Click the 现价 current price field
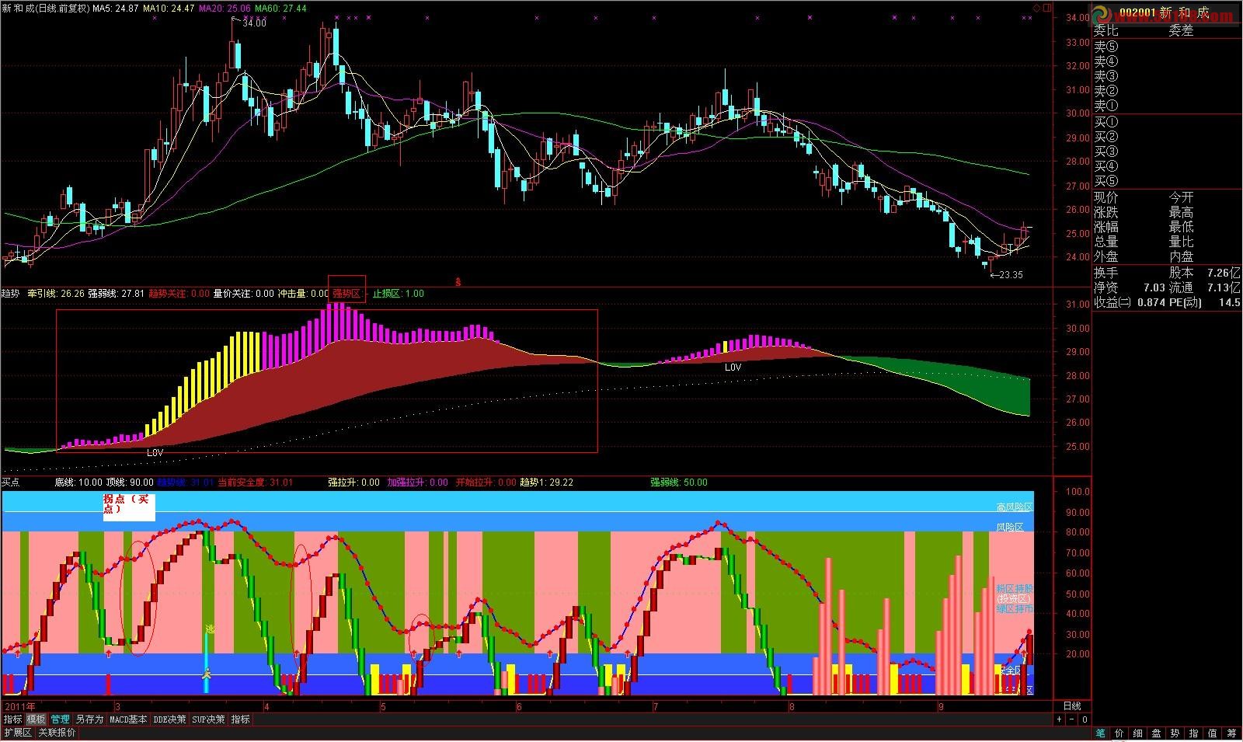The width and height of the screenshot is (1243, 742). coord(1106,198)
